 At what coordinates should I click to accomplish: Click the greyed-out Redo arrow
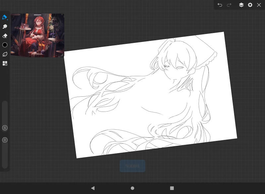pos(229,5)
